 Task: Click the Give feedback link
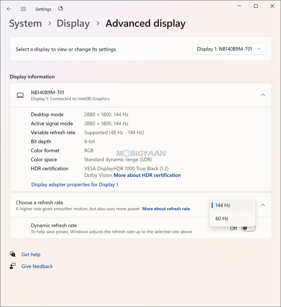37,266
